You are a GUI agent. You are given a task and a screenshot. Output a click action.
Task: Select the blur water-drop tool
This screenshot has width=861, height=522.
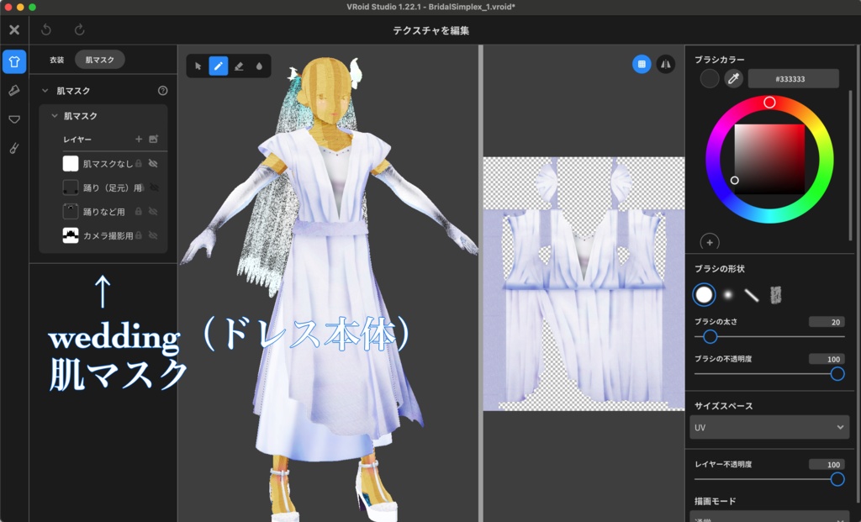(261, 66)
